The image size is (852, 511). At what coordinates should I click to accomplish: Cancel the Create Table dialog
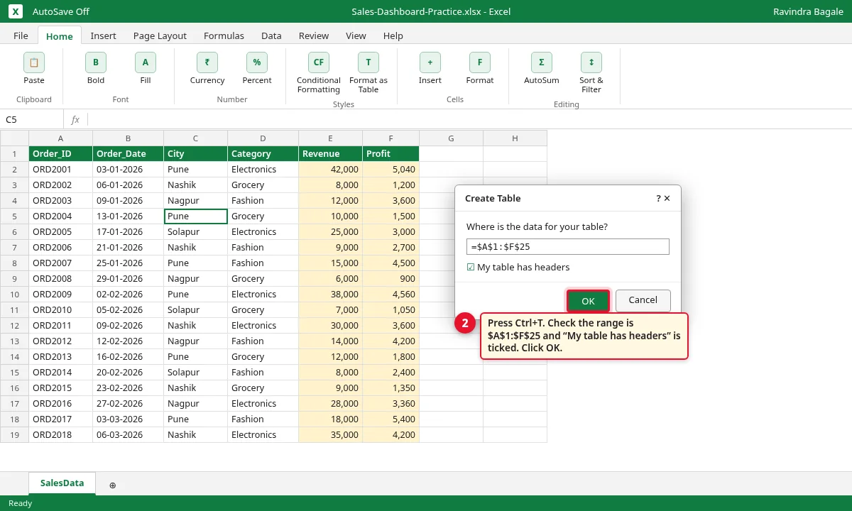coord(643,300)
